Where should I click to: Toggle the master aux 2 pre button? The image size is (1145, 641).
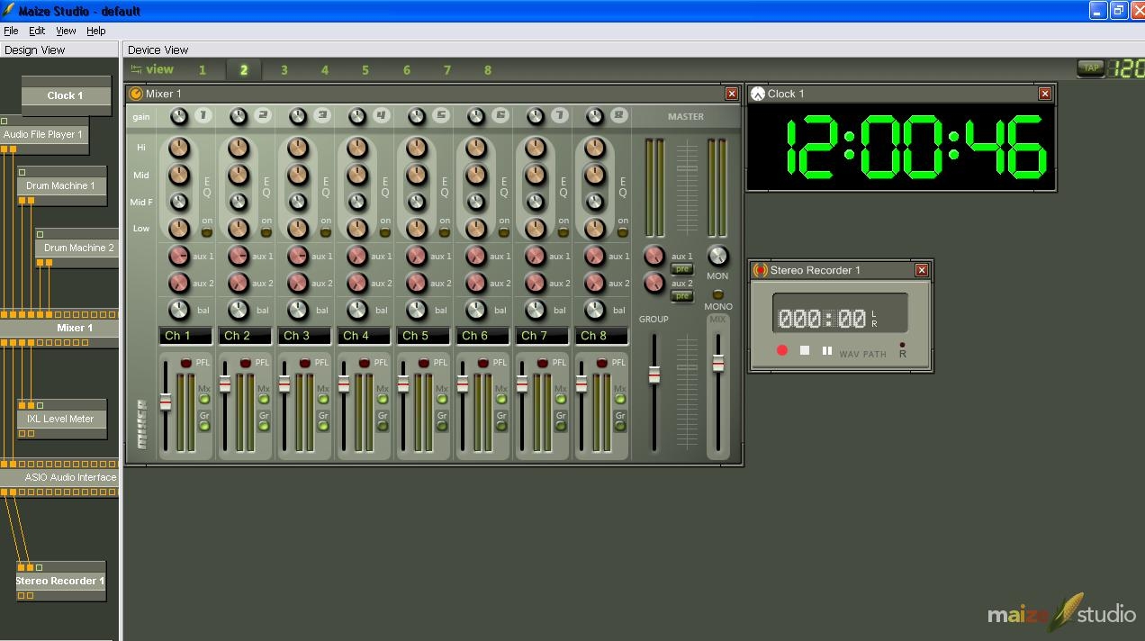[682, 296]
